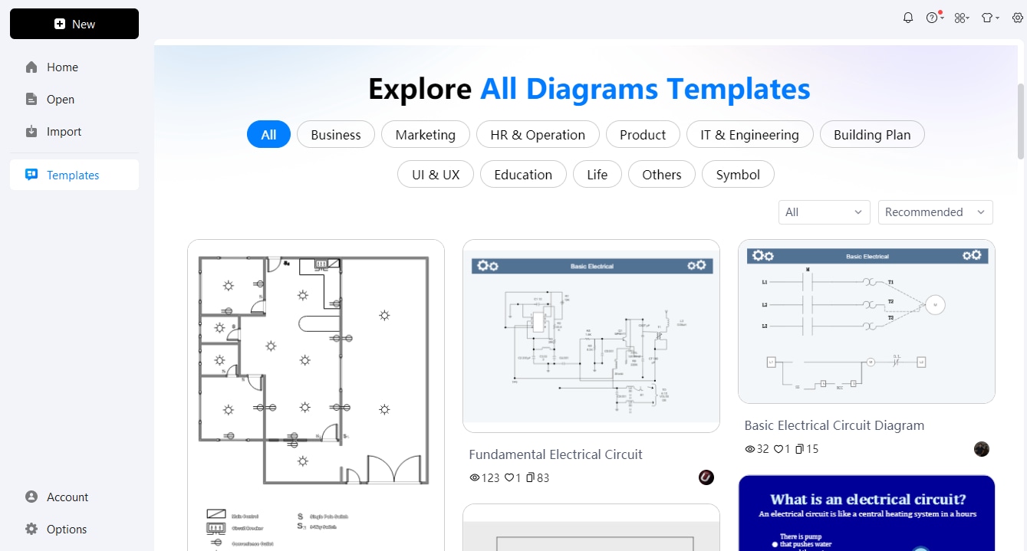
Task: Click the template list vertical scrollbar
Action: [x=1021, y=121]
